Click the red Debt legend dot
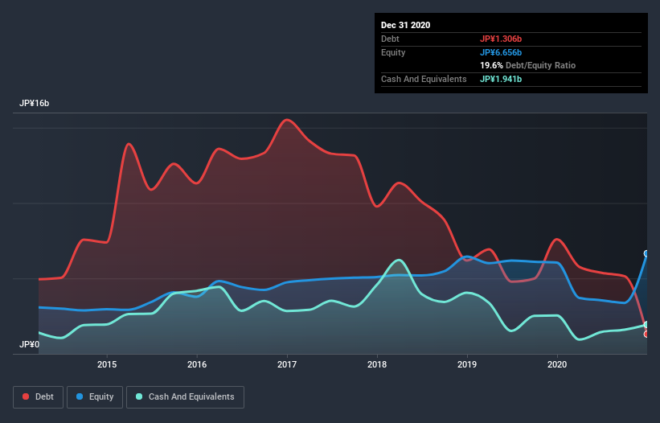Image resolution: width=660 pixels, height=423 pixels. tap(26, 396)
